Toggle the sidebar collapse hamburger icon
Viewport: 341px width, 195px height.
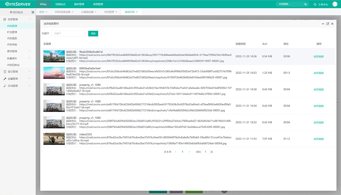point(33,12)
